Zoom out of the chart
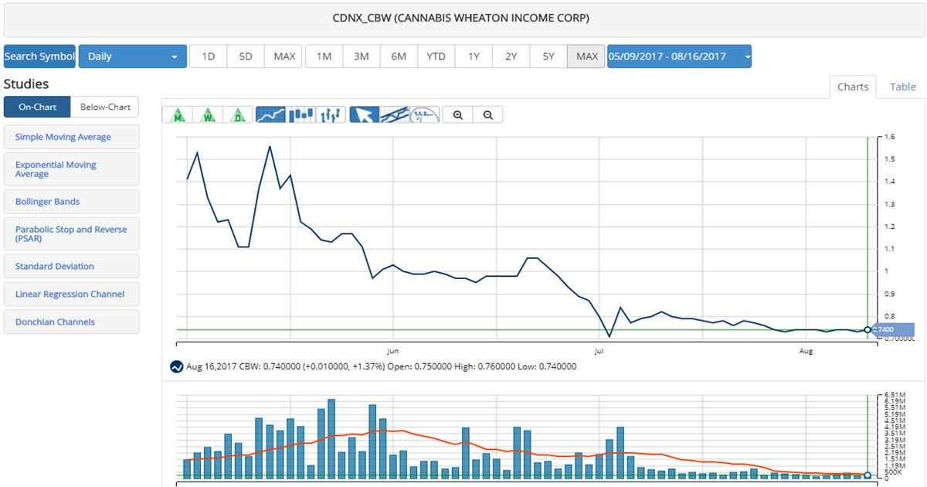Image resolution: width=927 pixels, height=487 pixels. pos(488,114)
